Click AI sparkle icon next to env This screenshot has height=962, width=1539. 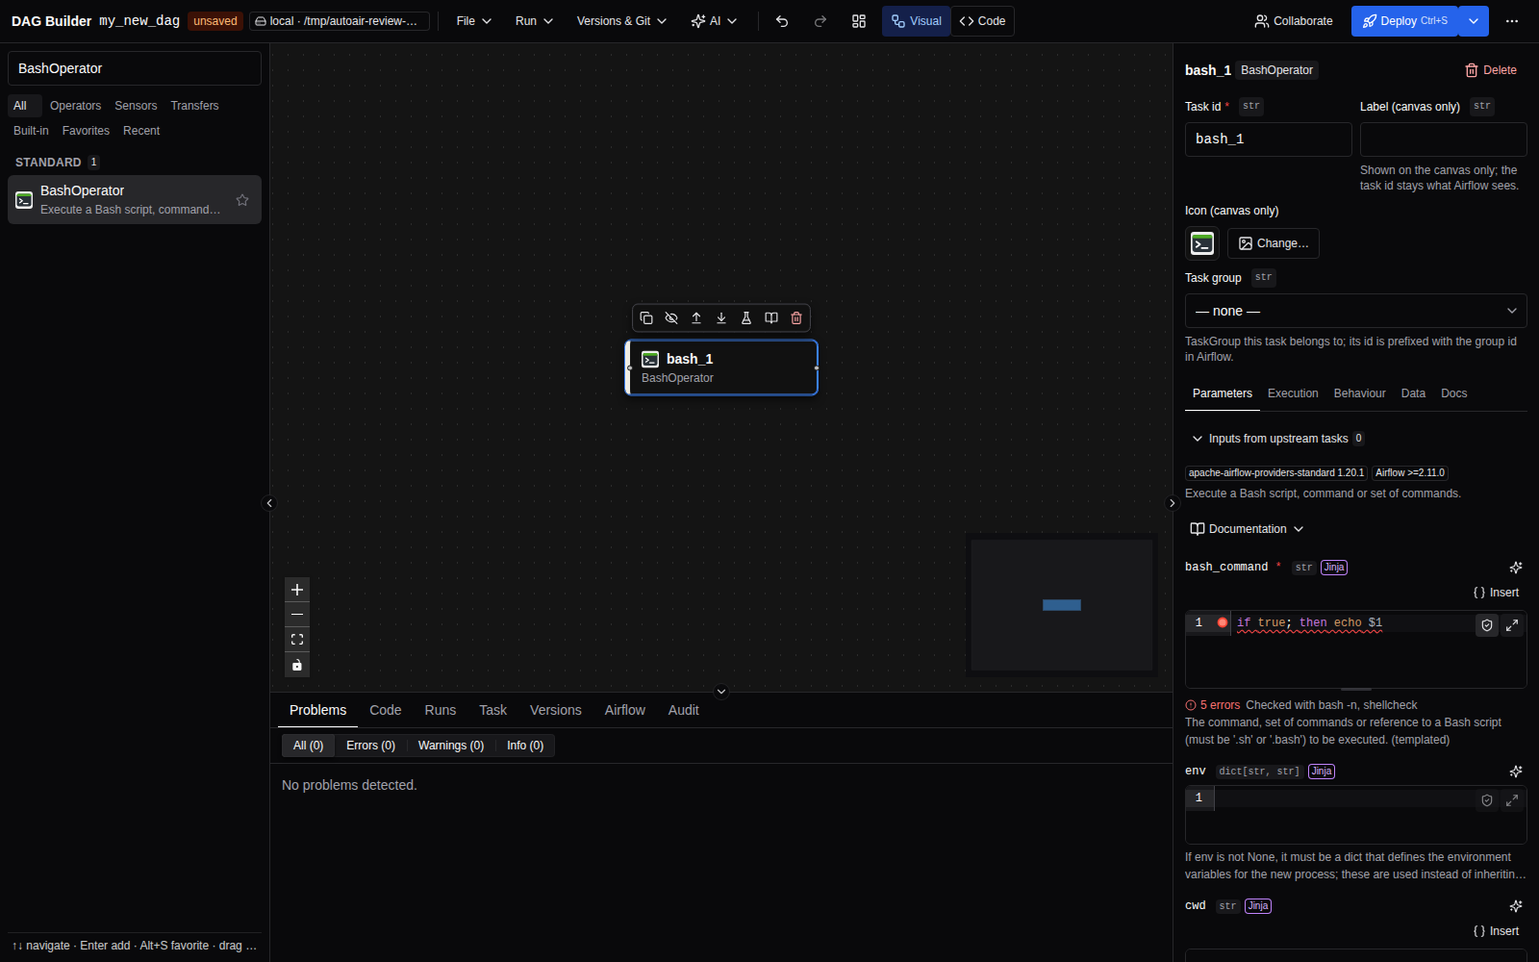(x=1516, y=772)
